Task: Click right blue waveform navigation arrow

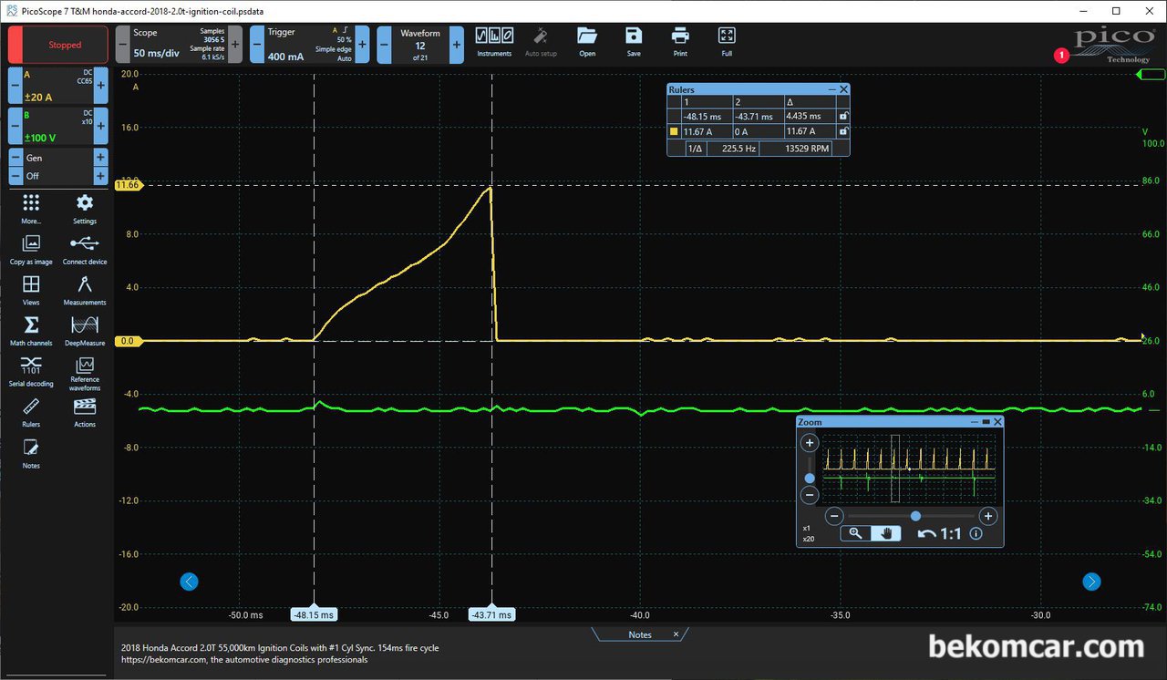Action: pos(1091,582)
